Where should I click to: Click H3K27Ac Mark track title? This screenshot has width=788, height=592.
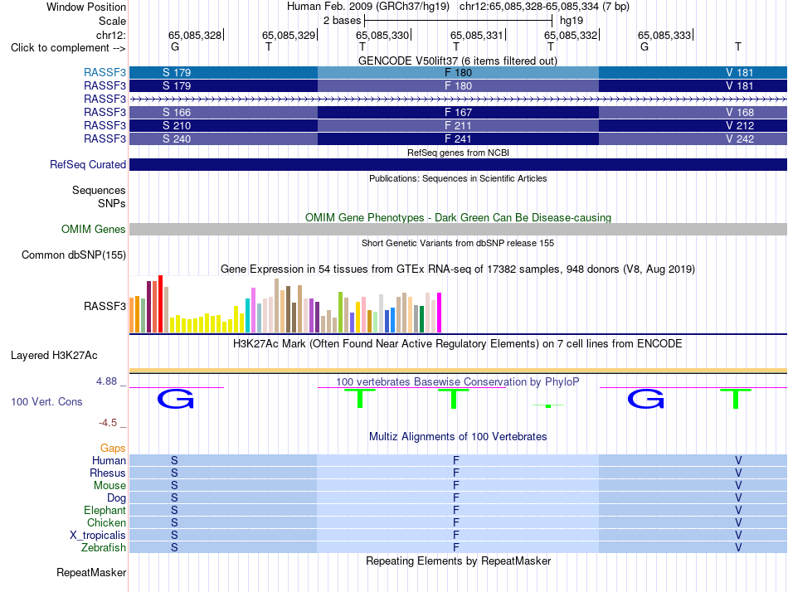point(458,344)
